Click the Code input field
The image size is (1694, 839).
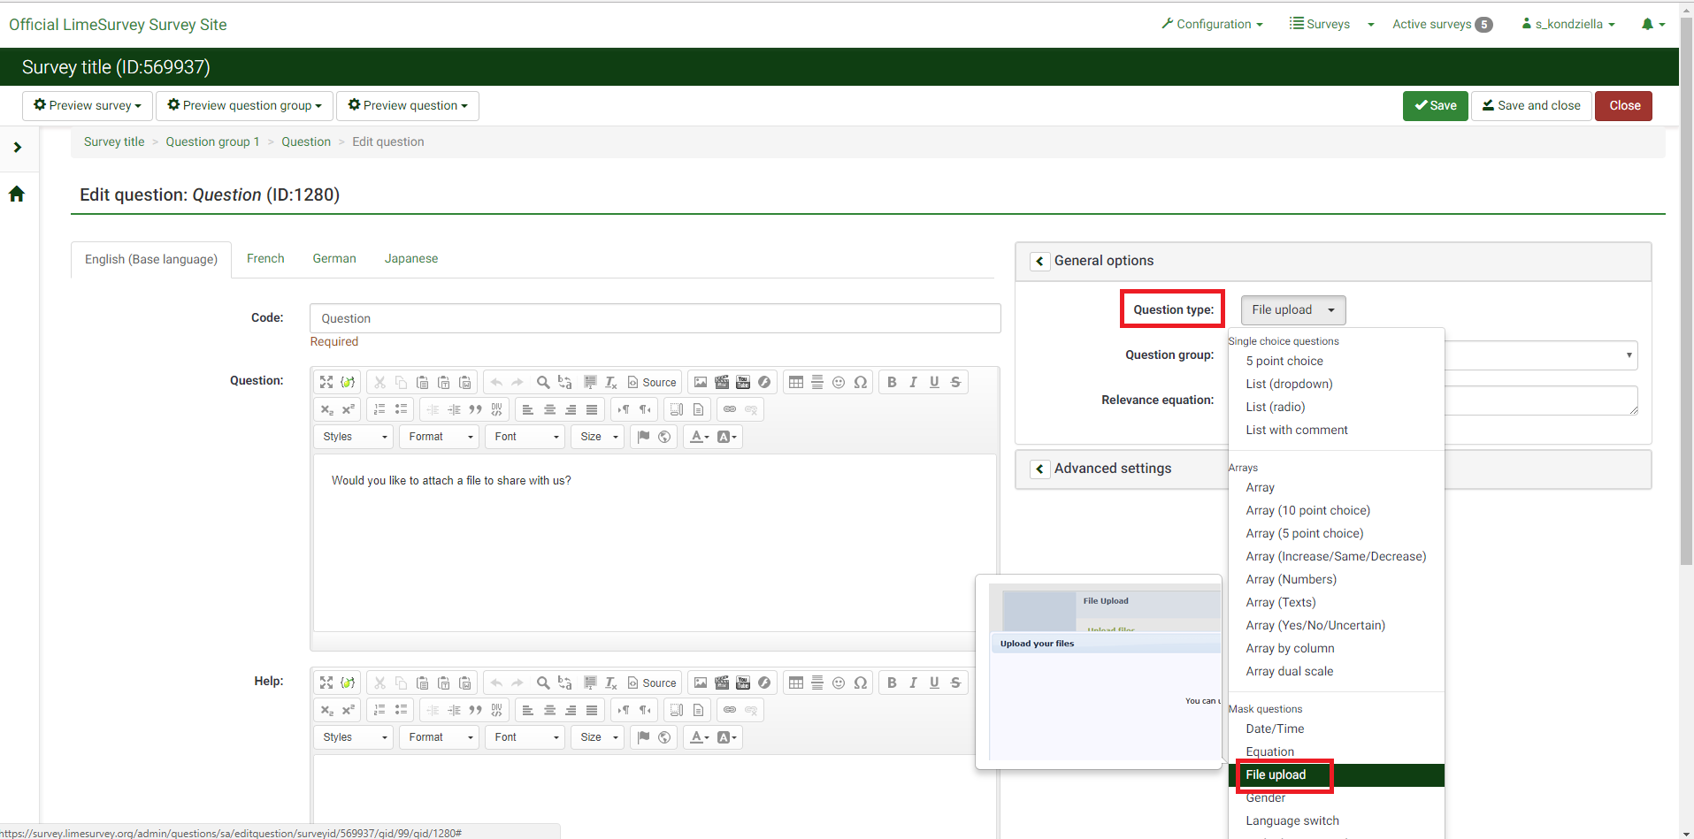pyautogui.click(x=655, y=318)
